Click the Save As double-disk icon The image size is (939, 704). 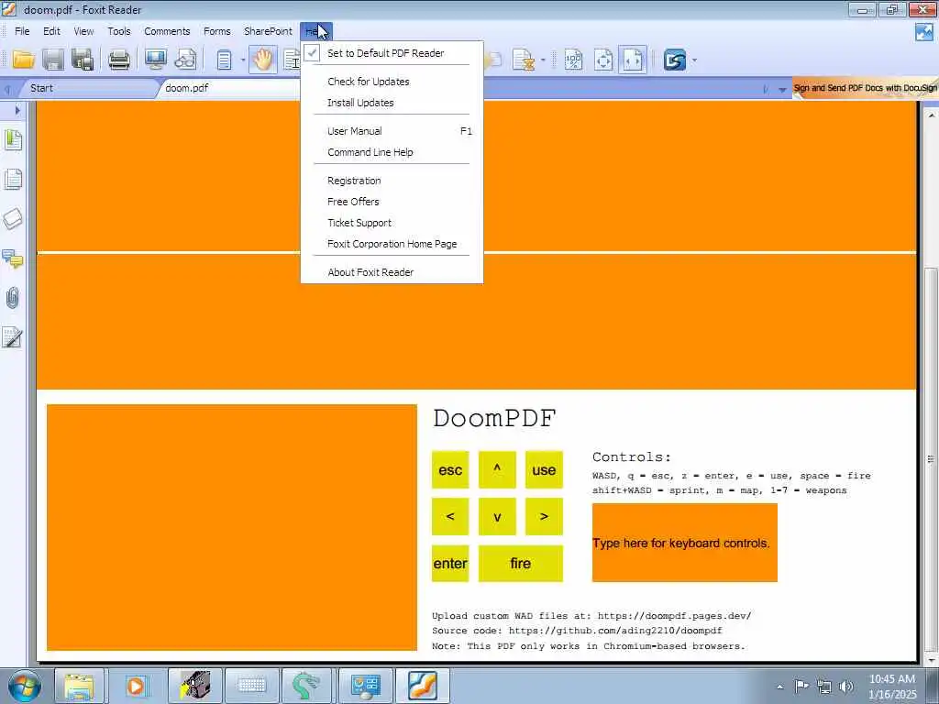pos(83,60)
